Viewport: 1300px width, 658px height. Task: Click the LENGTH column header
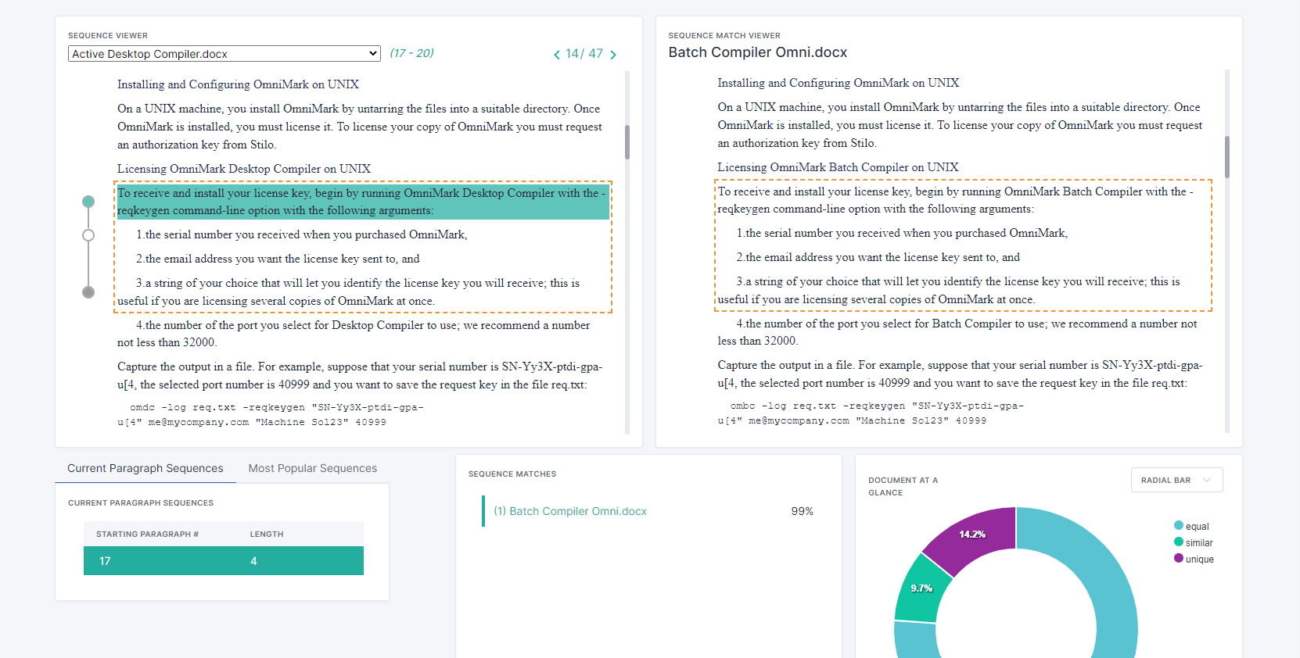pos(267,535)
